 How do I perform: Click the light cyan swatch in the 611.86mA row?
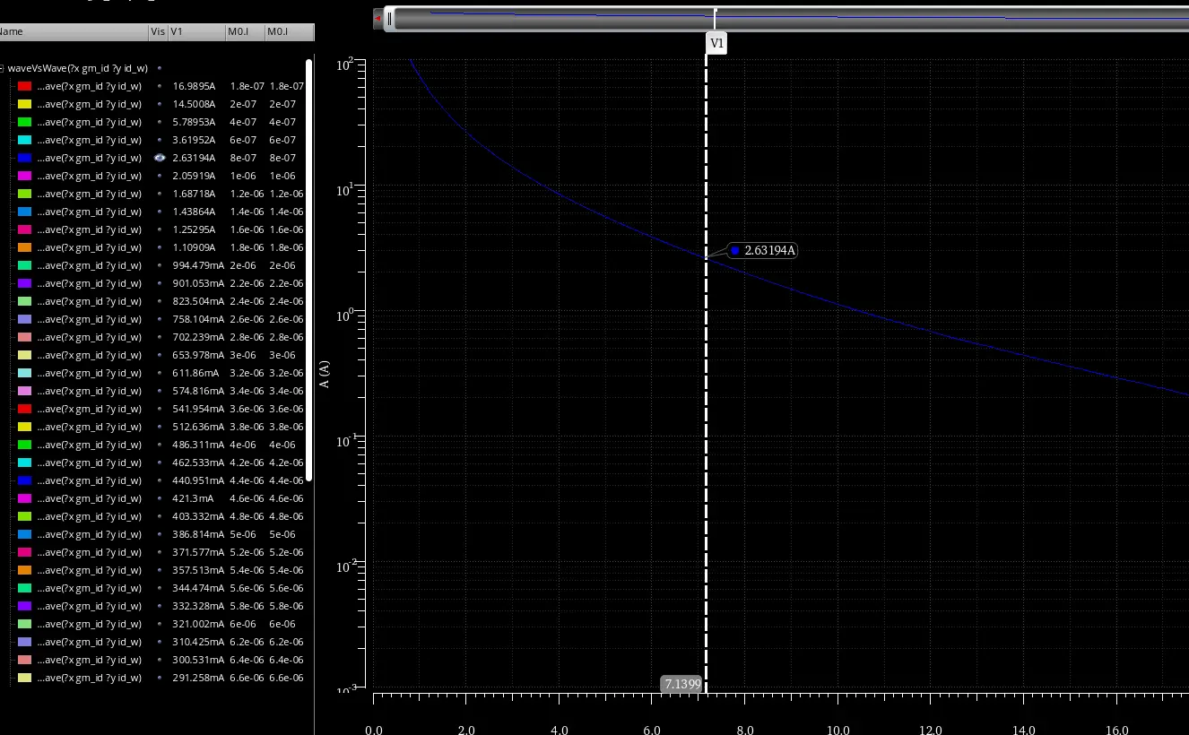25,373
